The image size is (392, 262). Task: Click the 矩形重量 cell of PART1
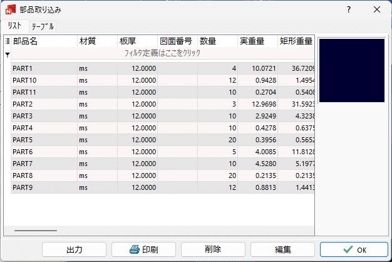click(x=296, y=68)
